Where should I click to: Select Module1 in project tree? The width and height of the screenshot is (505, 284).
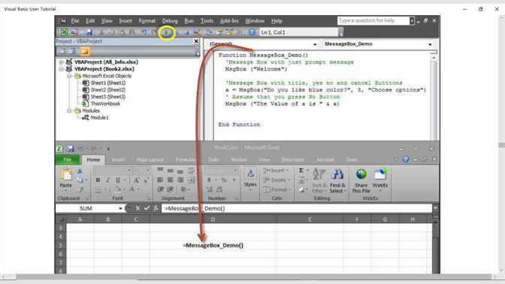[99, 117]
